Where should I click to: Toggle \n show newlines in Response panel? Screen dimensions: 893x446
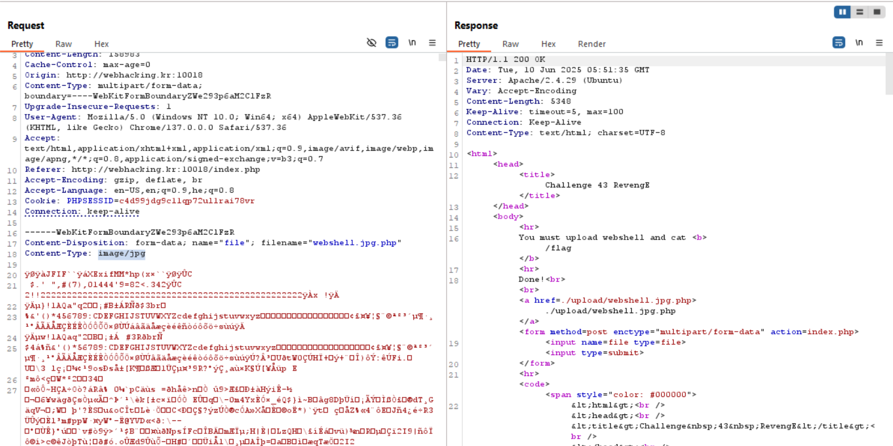pos(859,43)
